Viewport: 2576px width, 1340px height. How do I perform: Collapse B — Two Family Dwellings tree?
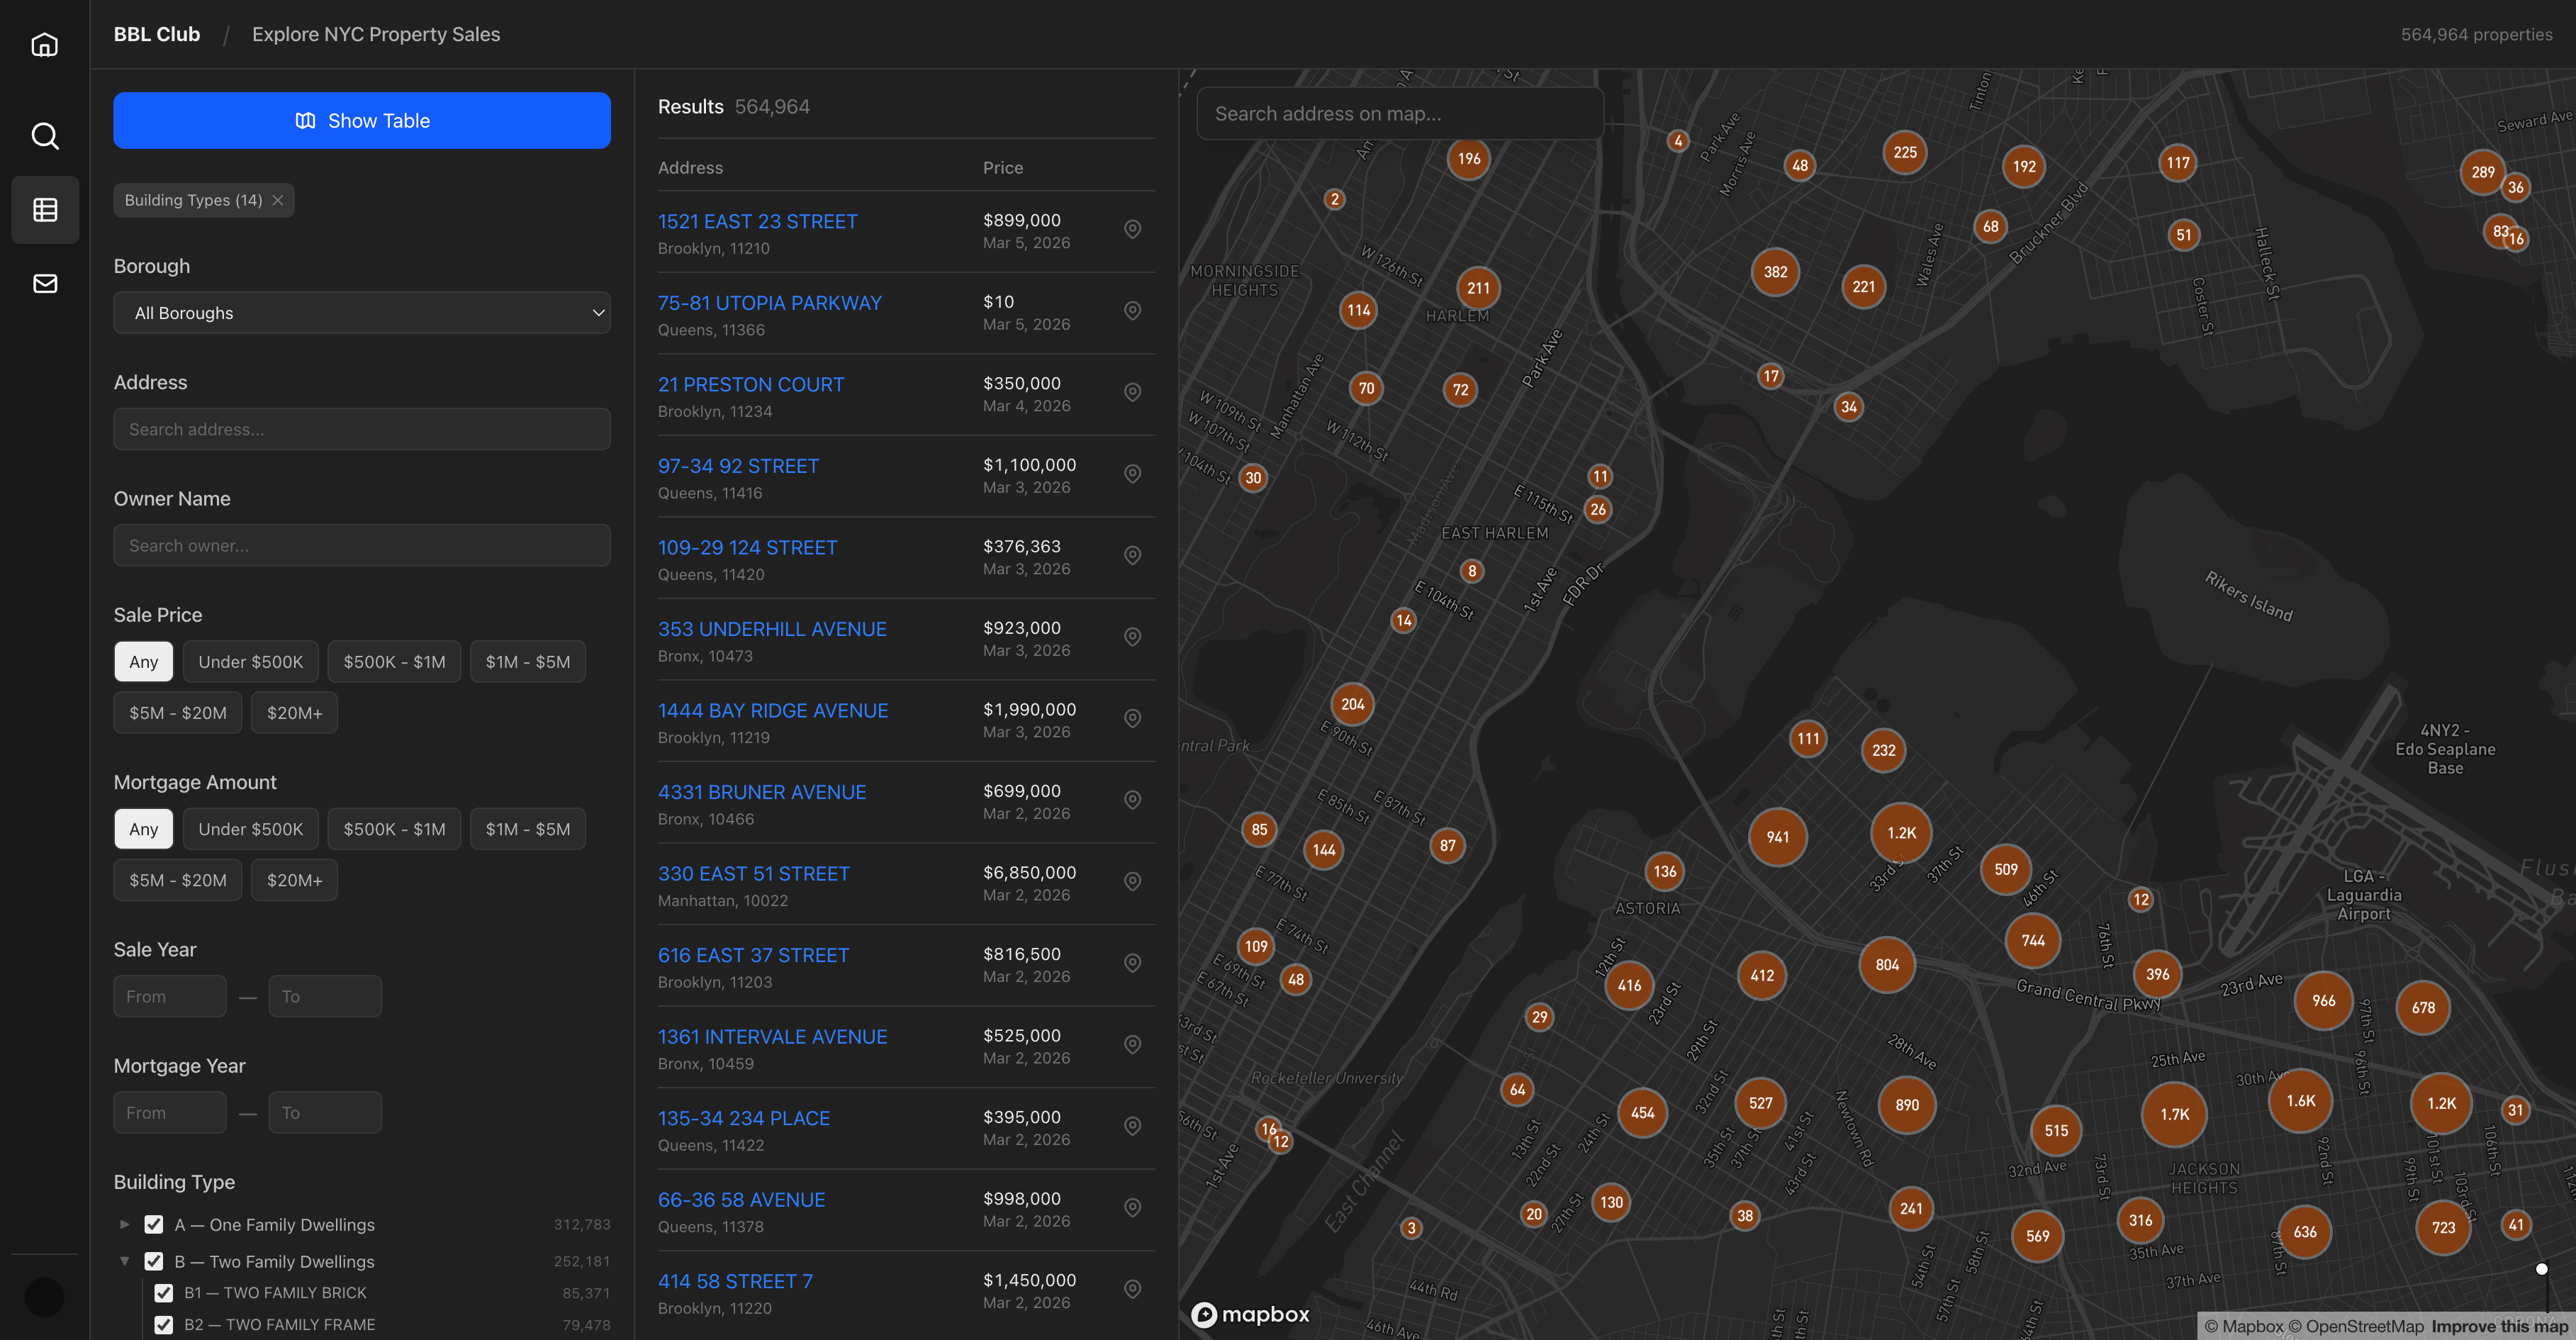125,1261
